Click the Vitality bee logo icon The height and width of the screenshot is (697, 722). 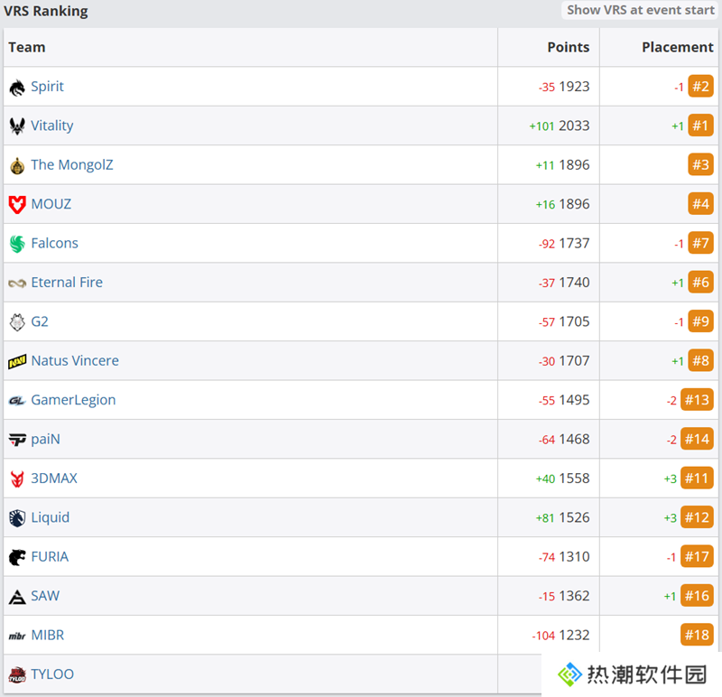click(x=17, y=126)
